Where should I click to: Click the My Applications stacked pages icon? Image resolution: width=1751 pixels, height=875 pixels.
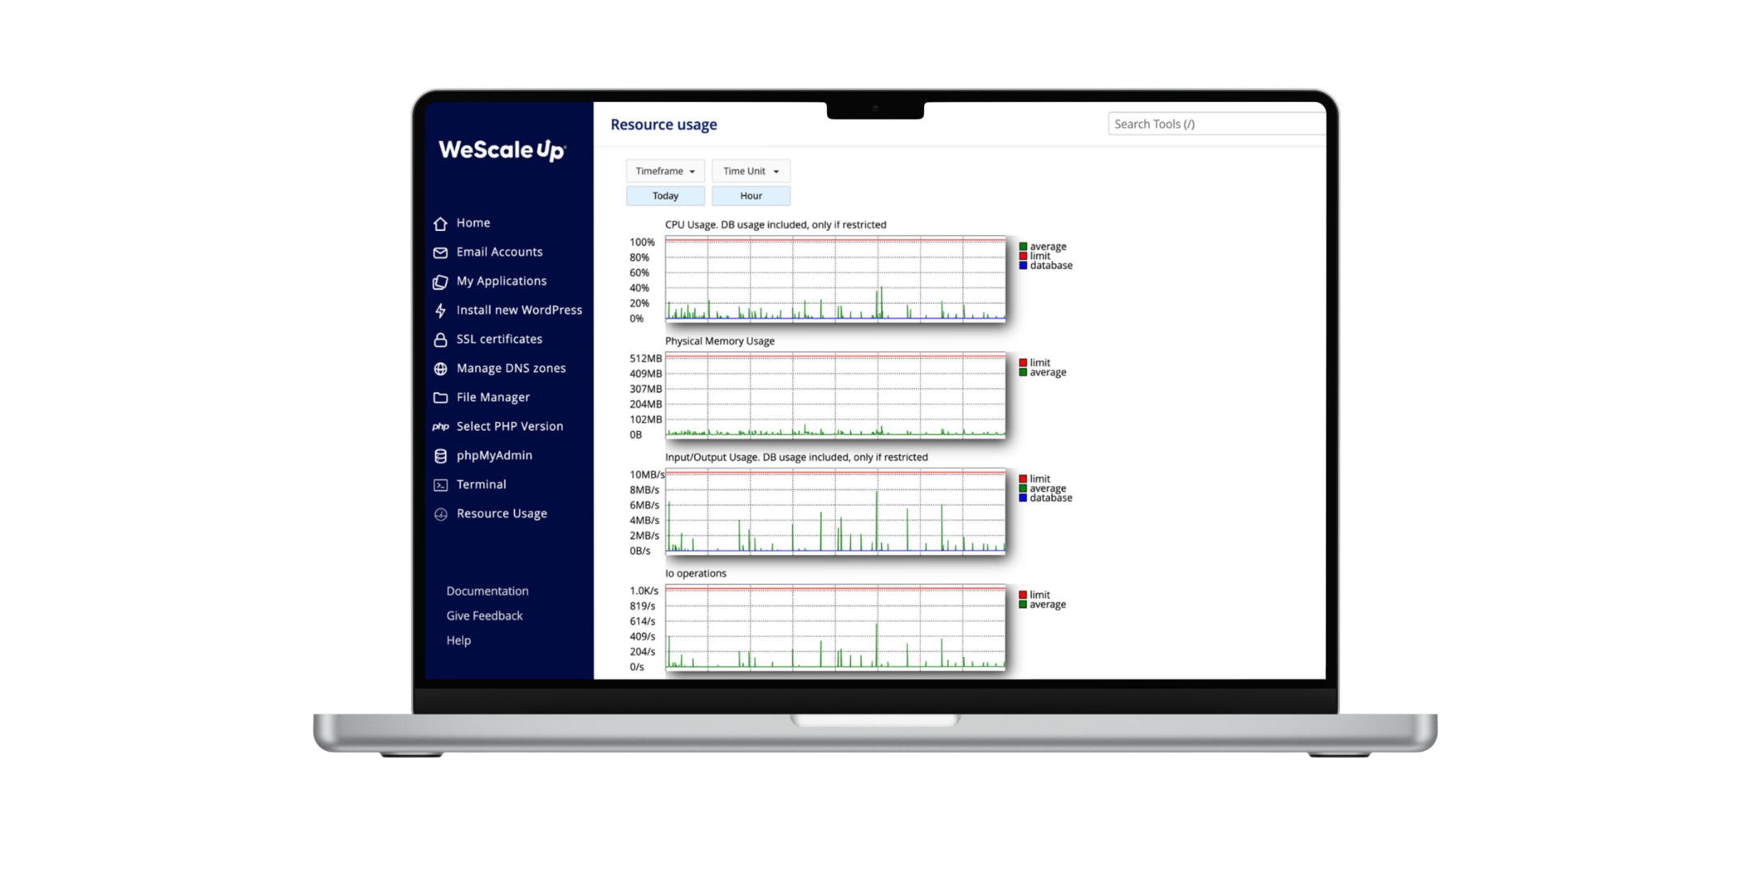coord(440,282)
